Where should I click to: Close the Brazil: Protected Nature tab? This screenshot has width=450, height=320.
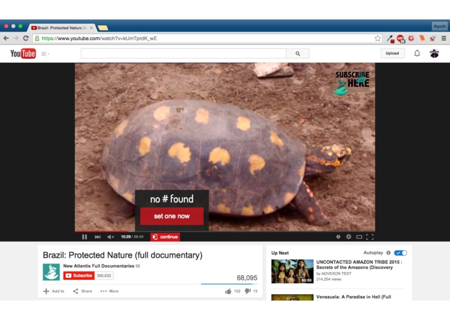click(x=91, y=28)
